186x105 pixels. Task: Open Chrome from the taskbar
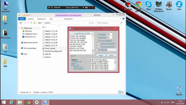coord(28,102)
